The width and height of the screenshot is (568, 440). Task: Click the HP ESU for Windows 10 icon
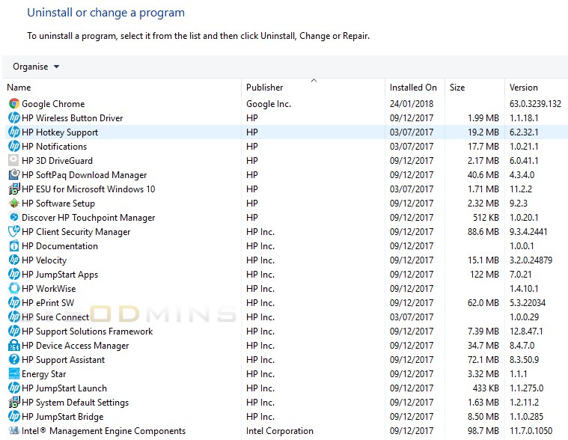[x=13, y=189]
